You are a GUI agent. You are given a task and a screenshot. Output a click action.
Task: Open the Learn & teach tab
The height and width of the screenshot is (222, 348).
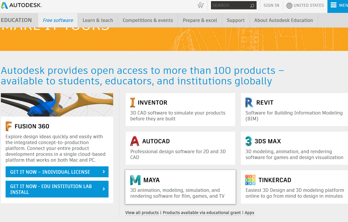click(98, 20)
